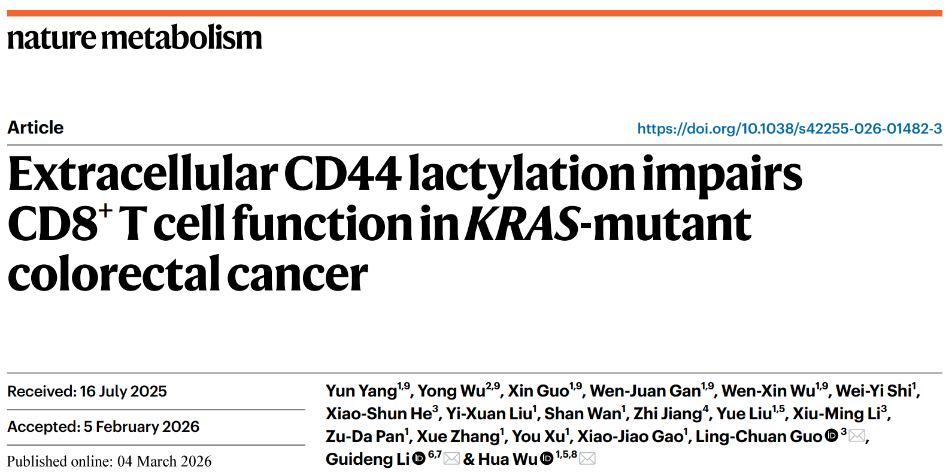Click ORCID icon next to Hua Wu
949x475 pixels.
[547, 458]
